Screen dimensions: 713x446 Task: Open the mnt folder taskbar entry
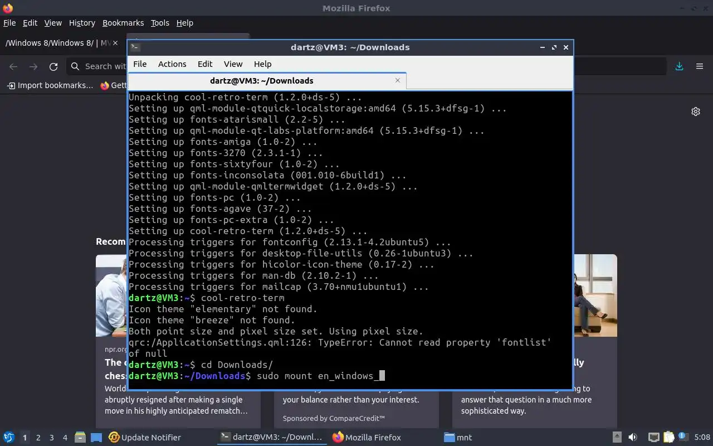coord(458,438)
